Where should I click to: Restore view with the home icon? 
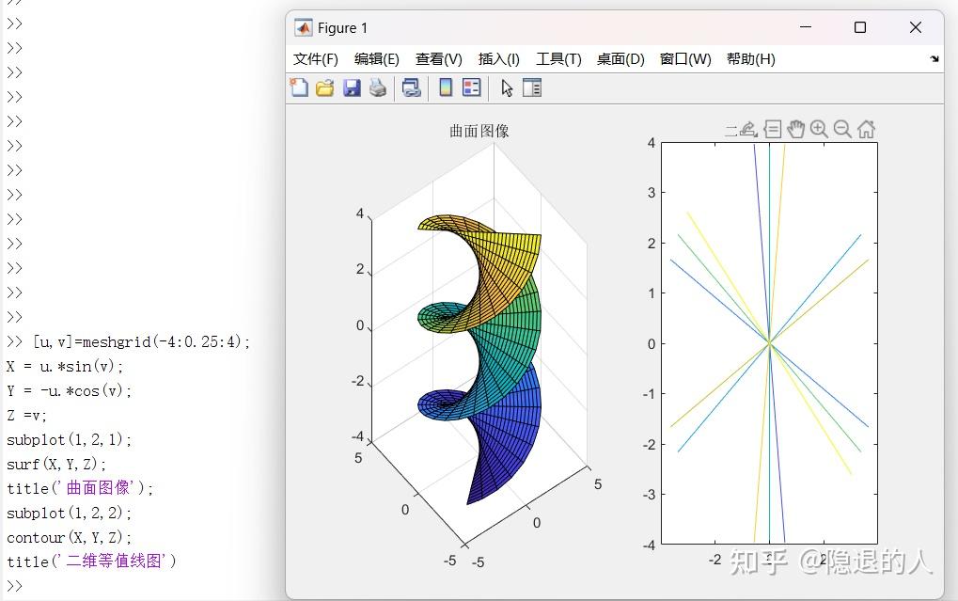pos(866,129)
